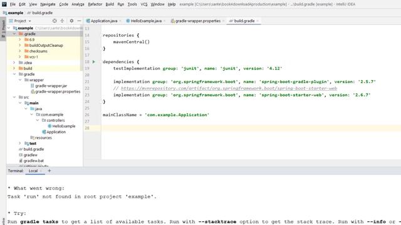This screenshot has width=401, height=225.
Task: Hide the Project panel with minus icon
Action: click(79, 21)
